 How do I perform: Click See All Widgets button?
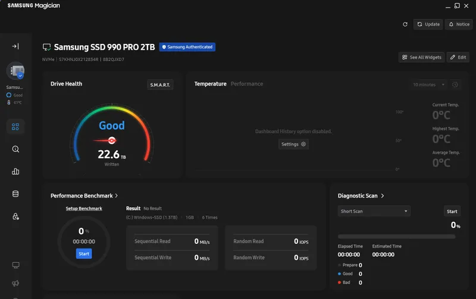[422, 57]
